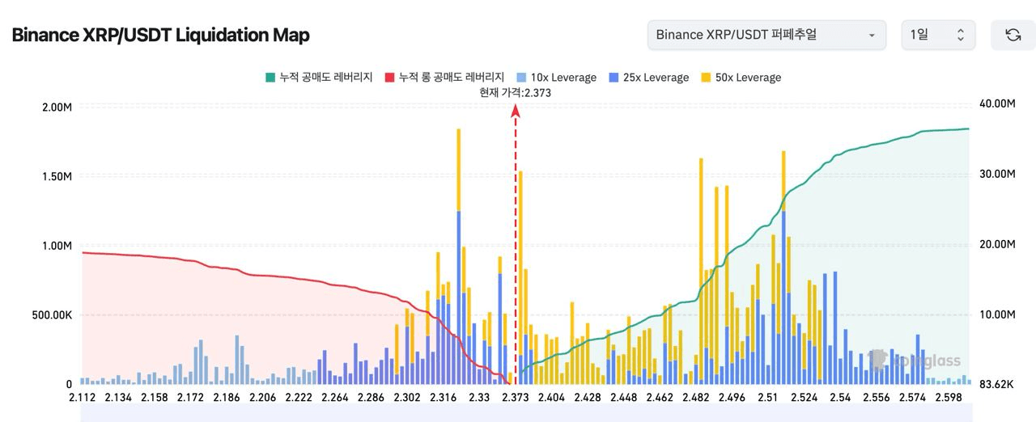Click the 2.00M left axis label
This screenshot has width=1036, height=422.
click(56, 107)
